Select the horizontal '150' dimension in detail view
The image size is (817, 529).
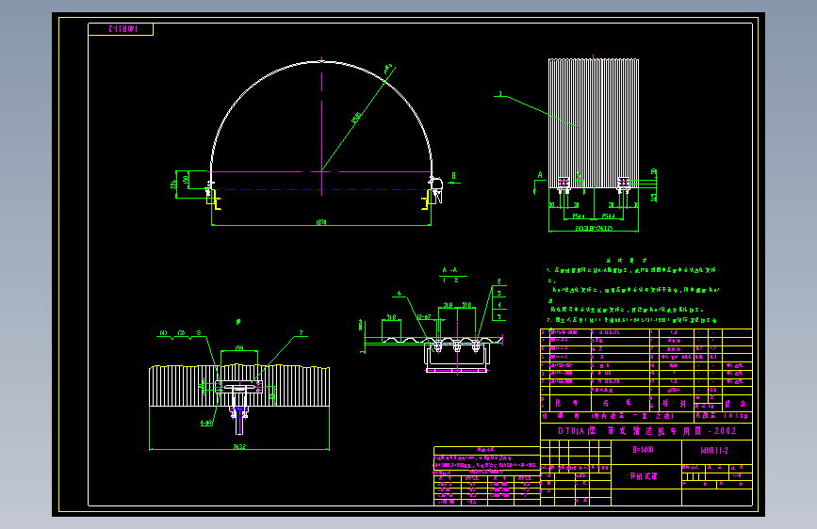[x=239, y=348]
